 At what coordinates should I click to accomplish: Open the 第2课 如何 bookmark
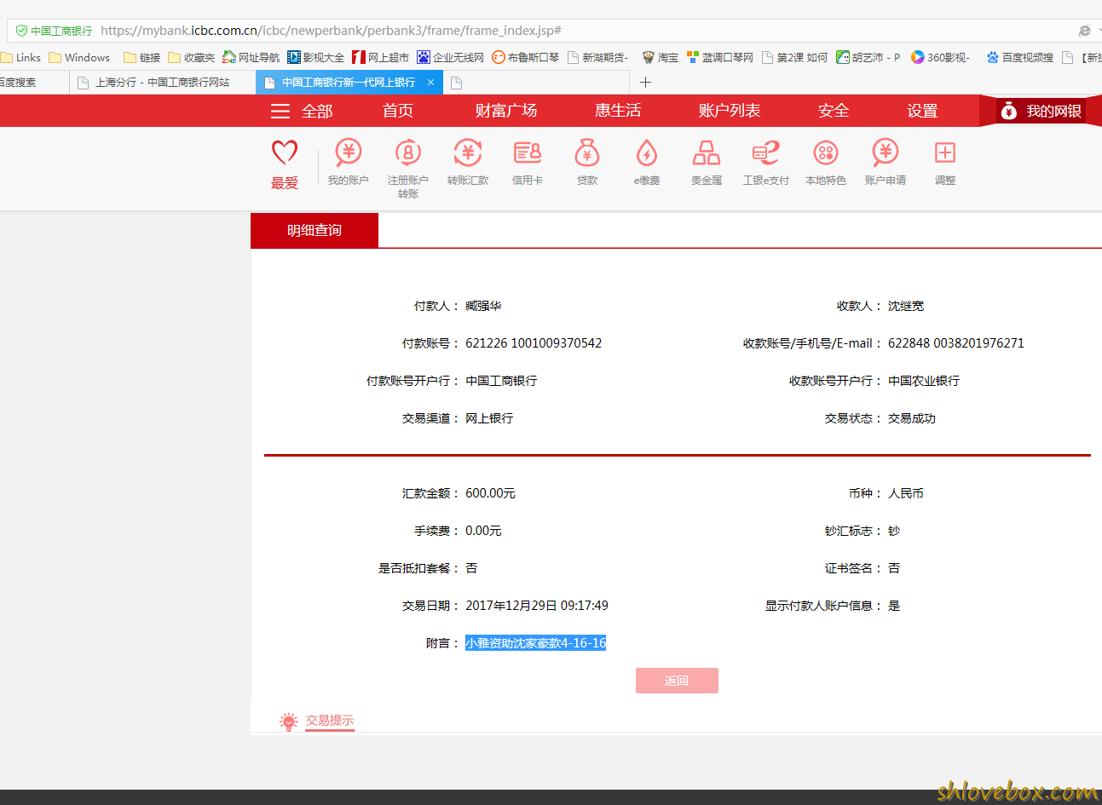pyautogui.click(x=795, y=58)
